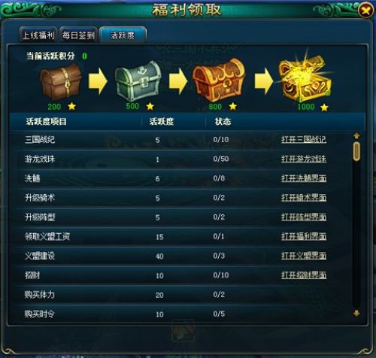Open the 打开洗髓界面 link
This screenshot has height=358, width=376.
coord(304,178)
